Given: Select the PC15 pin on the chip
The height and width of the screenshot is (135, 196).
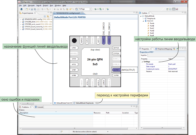Looking at the screenshot, I should click(116, 48).
